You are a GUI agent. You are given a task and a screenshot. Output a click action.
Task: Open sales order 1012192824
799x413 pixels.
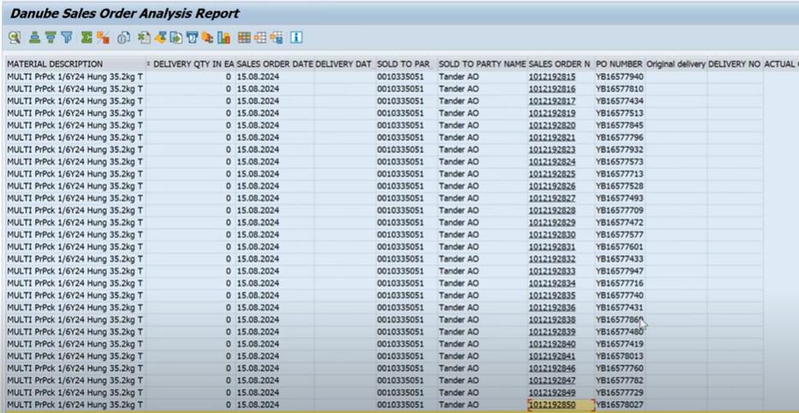click(x=552, y=162)
